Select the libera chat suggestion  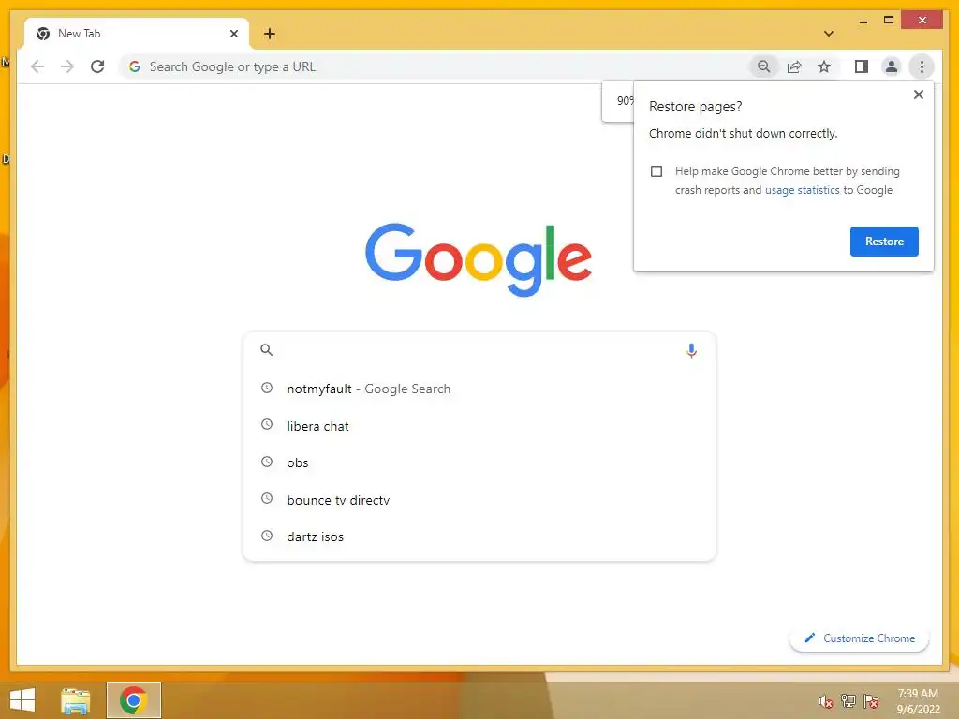pyautogui.click(x=479, y=426)
